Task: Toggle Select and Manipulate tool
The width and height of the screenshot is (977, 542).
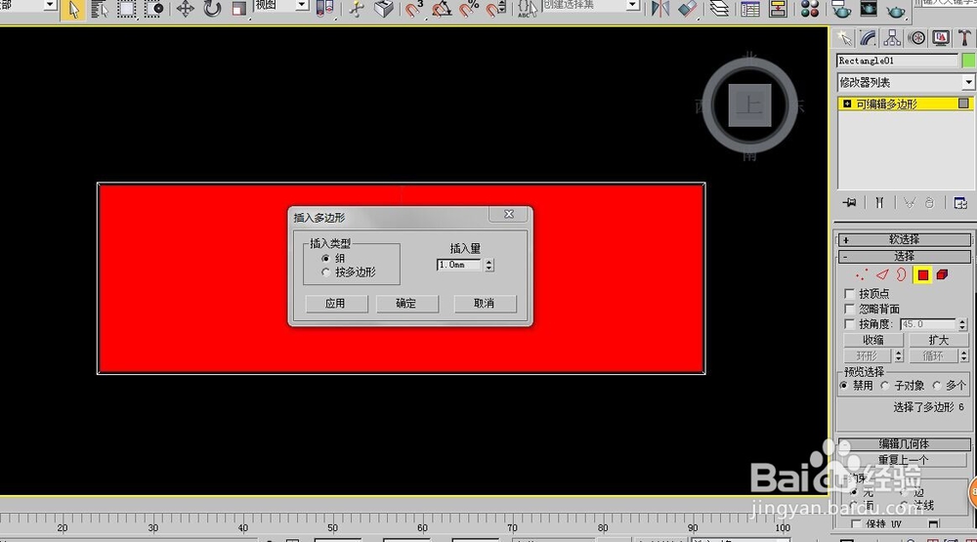Action: tap(357, 10)
